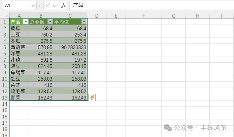Select row 18 header

pos(5,129)
